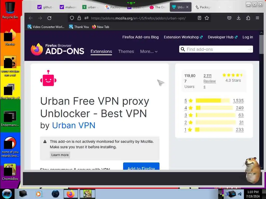The width and height of the screenshot is (266, 199).
Task: Switch to the github tab
Action: (45, 7)
